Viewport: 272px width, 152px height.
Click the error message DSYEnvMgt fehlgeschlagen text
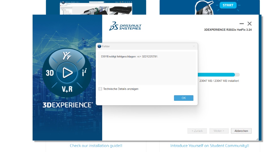pos(129,57)
